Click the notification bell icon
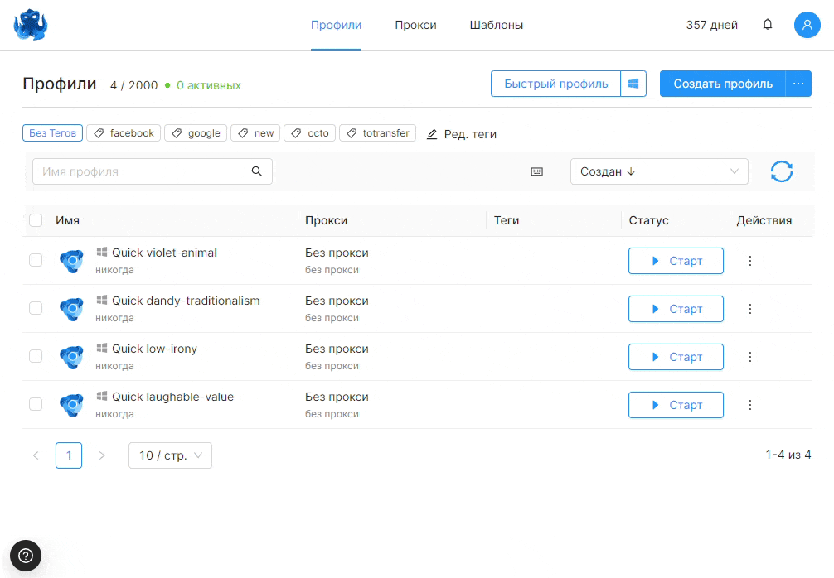The height and width of the screenshot is (578, 834). point(768,25)
